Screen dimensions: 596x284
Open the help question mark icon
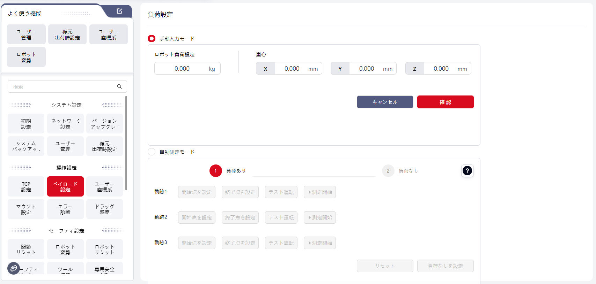(467, 171)
